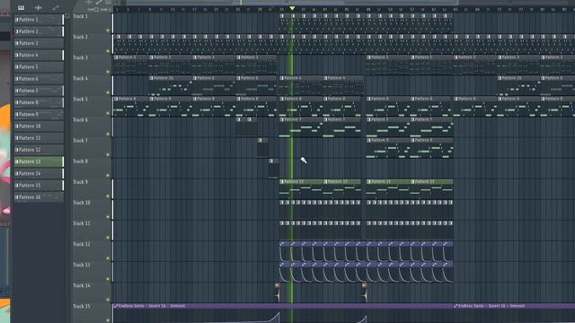Select the Track 10 header label

(82, 203)
